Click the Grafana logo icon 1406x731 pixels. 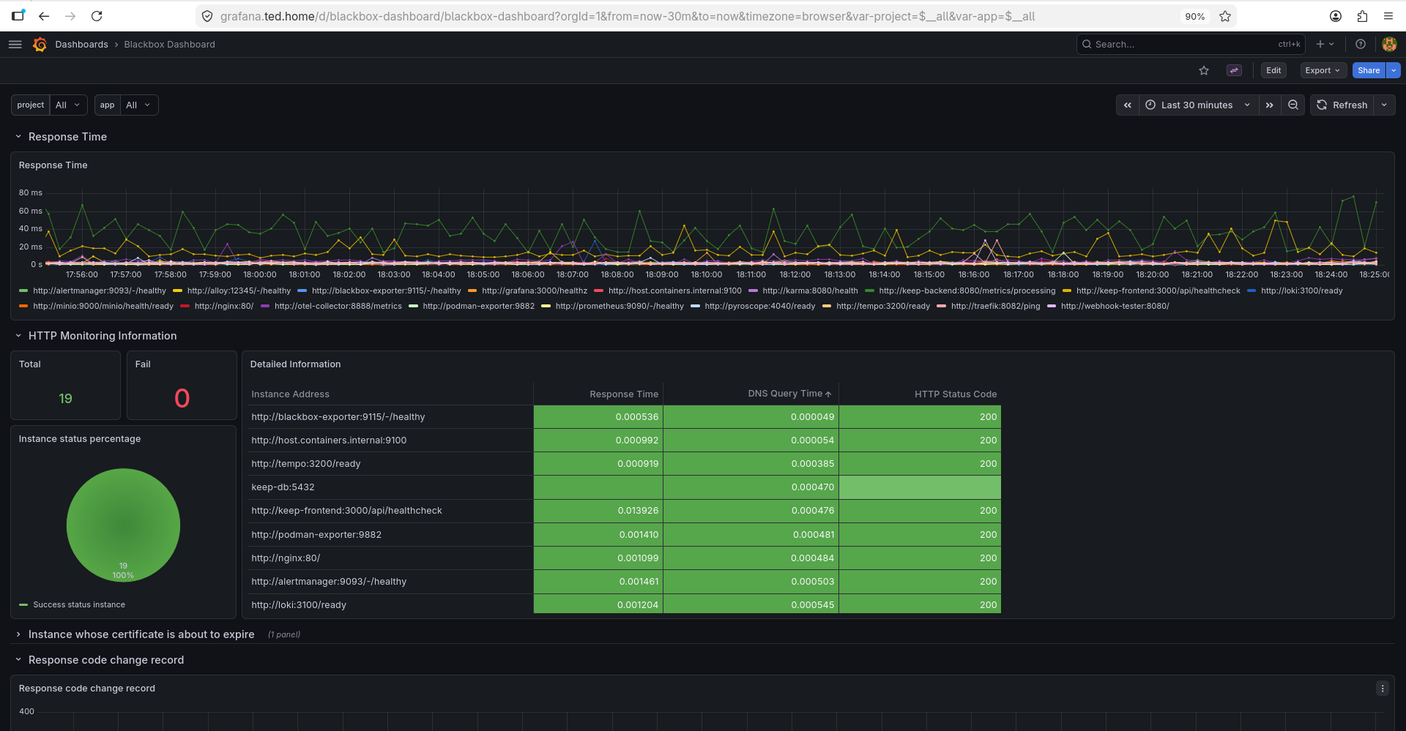click(x=40, y=45)
